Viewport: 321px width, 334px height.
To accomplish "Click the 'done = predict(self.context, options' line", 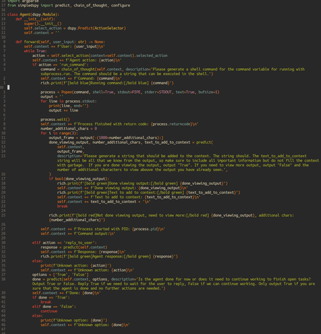I will pyautogui.click(x=171, y=279).
